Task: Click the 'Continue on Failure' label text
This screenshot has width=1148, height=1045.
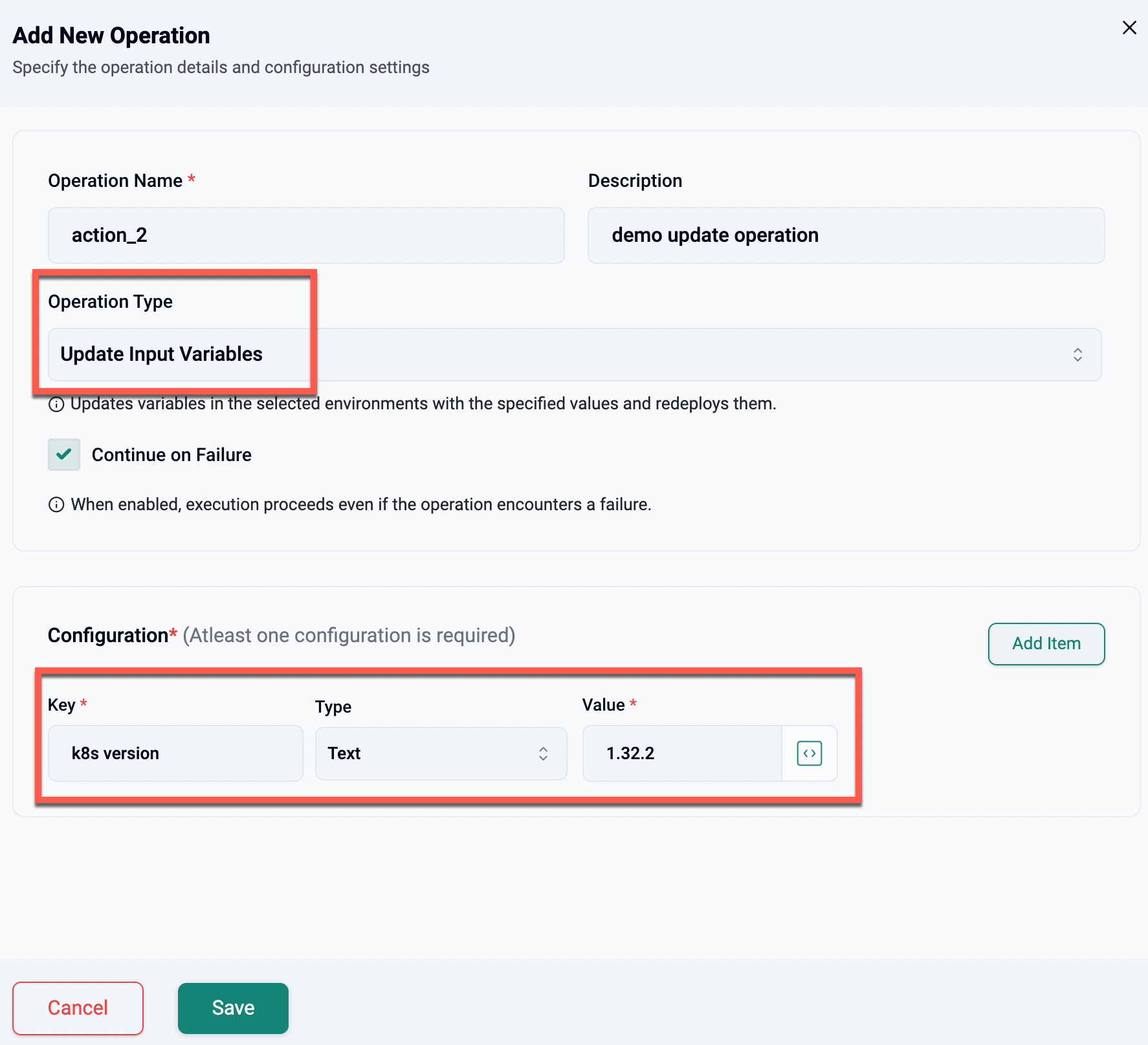Action: (171, 455)
